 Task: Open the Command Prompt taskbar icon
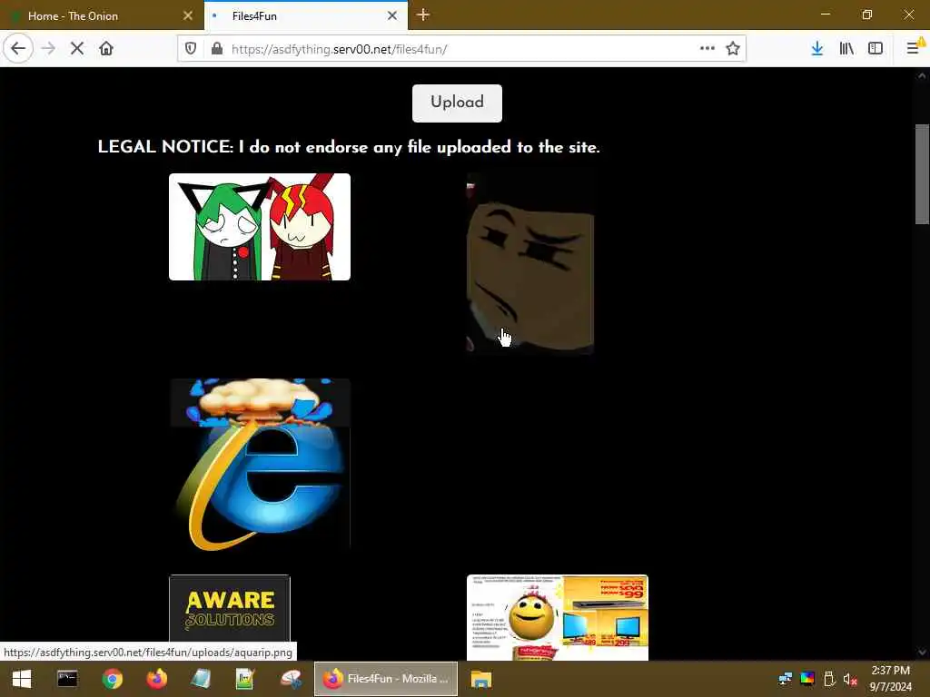(x=67, y=679)
